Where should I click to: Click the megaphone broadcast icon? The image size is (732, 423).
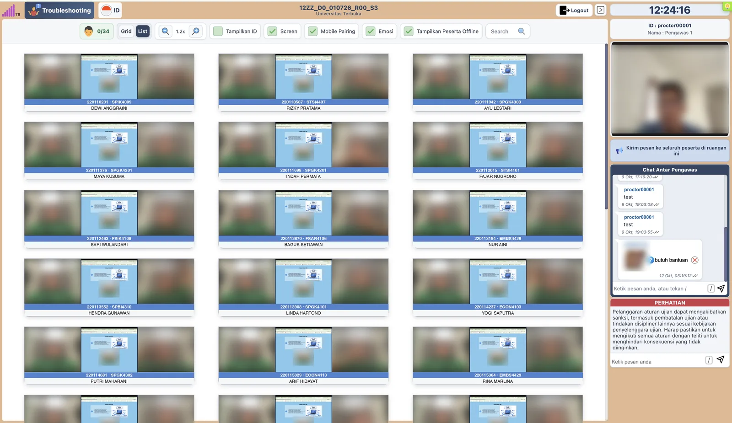pyautogui.click(x=619, y=151)
